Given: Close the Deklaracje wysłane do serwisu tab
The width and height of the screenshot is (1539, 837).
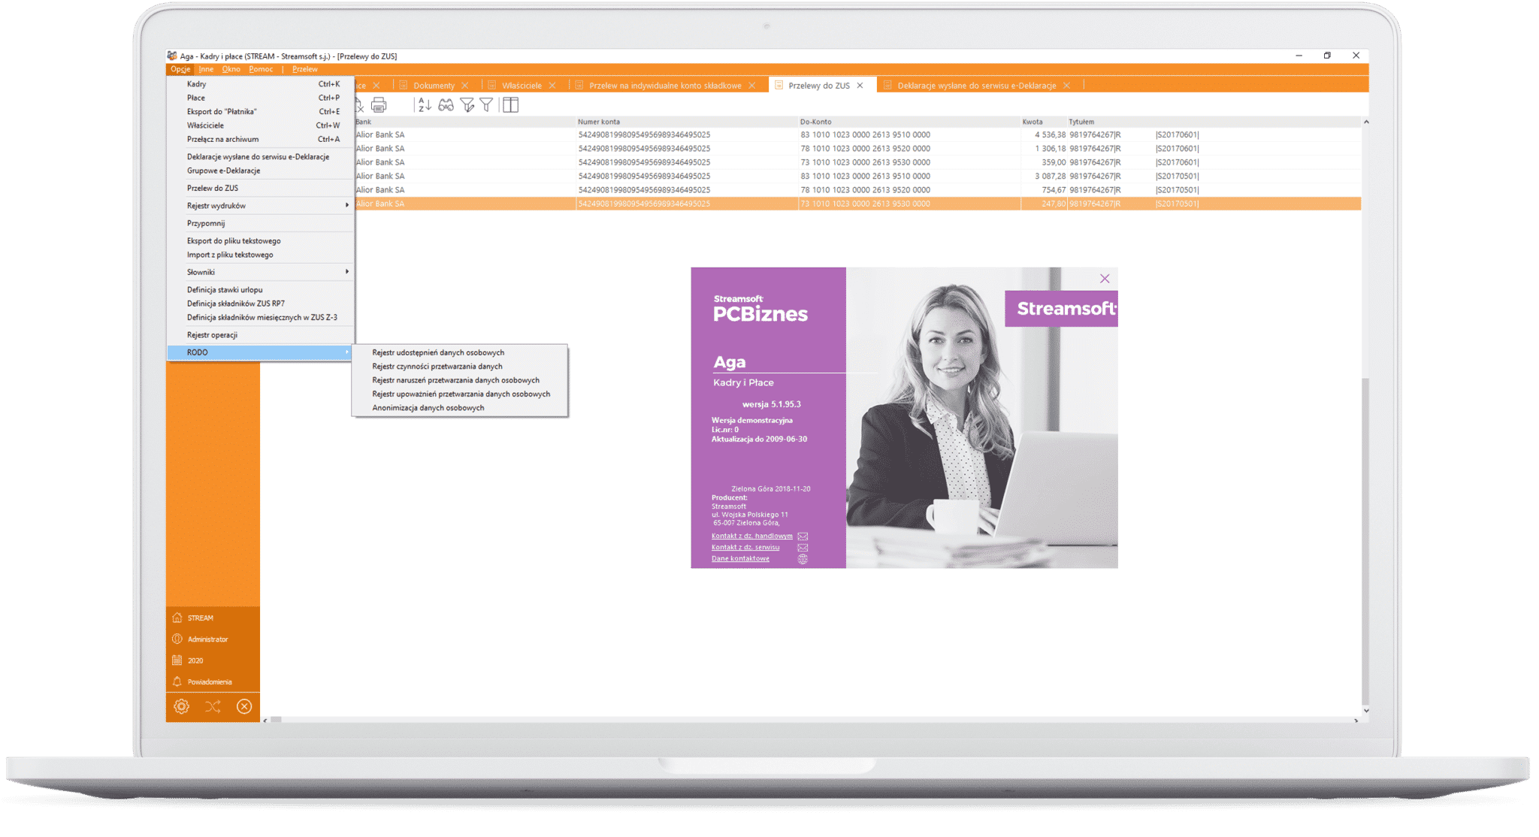Looking at the screenshot, I should pos(1066,86).
